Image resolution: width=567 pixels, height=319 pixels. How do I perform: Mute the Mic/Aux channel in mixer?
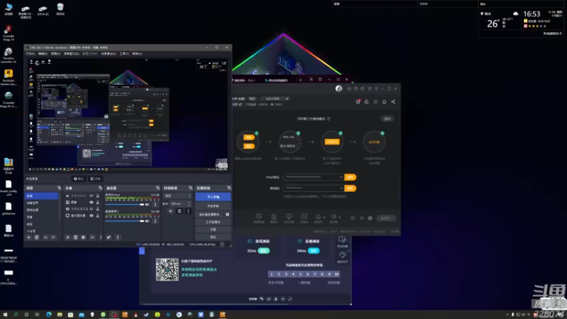(147, 205)
